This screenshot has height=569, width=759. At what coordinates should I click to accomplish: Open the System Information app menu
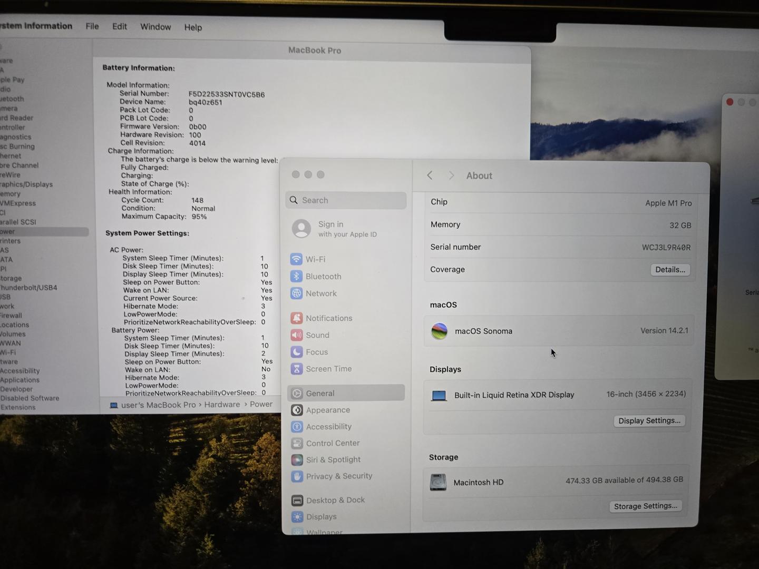[36, 26]
